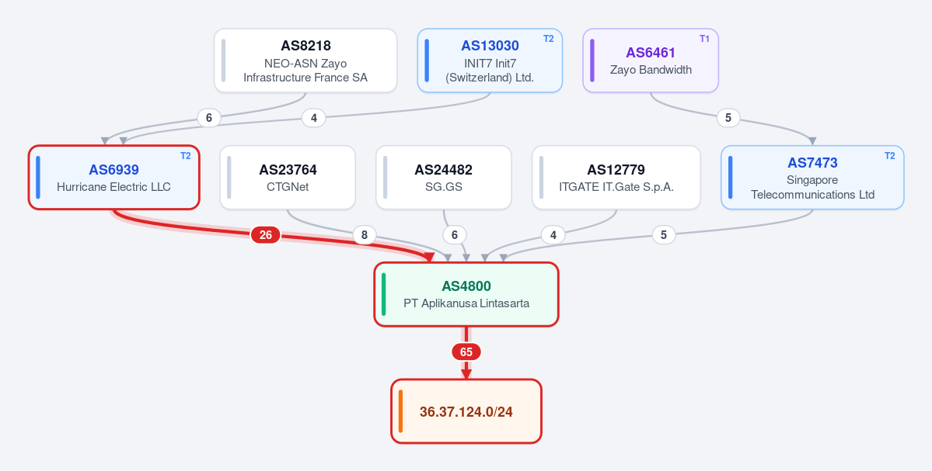The height and width of the screenshot is (471, 932).
Task: Click the 36.37.124.0/24 prefix box
Action: (x=466, y=411)
